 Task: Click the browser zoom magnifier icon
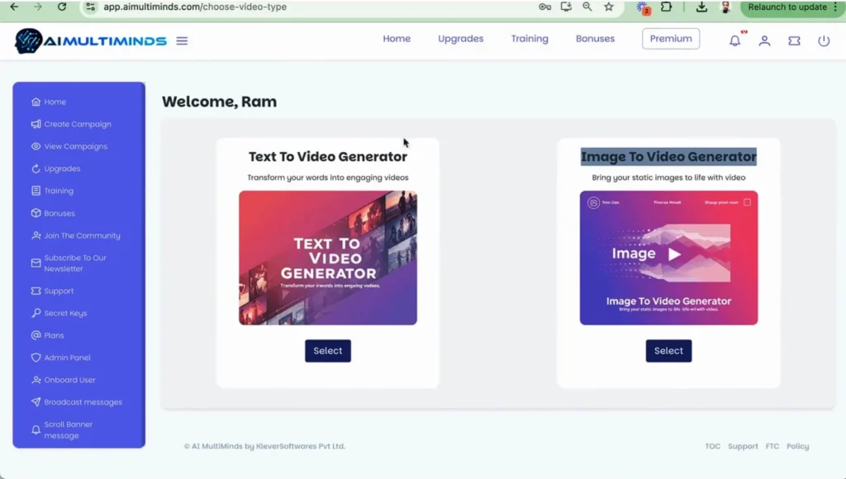[587, 7]
